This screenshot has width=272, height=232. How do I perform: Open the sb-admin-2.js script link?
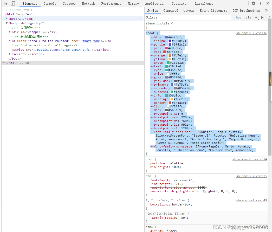tap(62, 50)
